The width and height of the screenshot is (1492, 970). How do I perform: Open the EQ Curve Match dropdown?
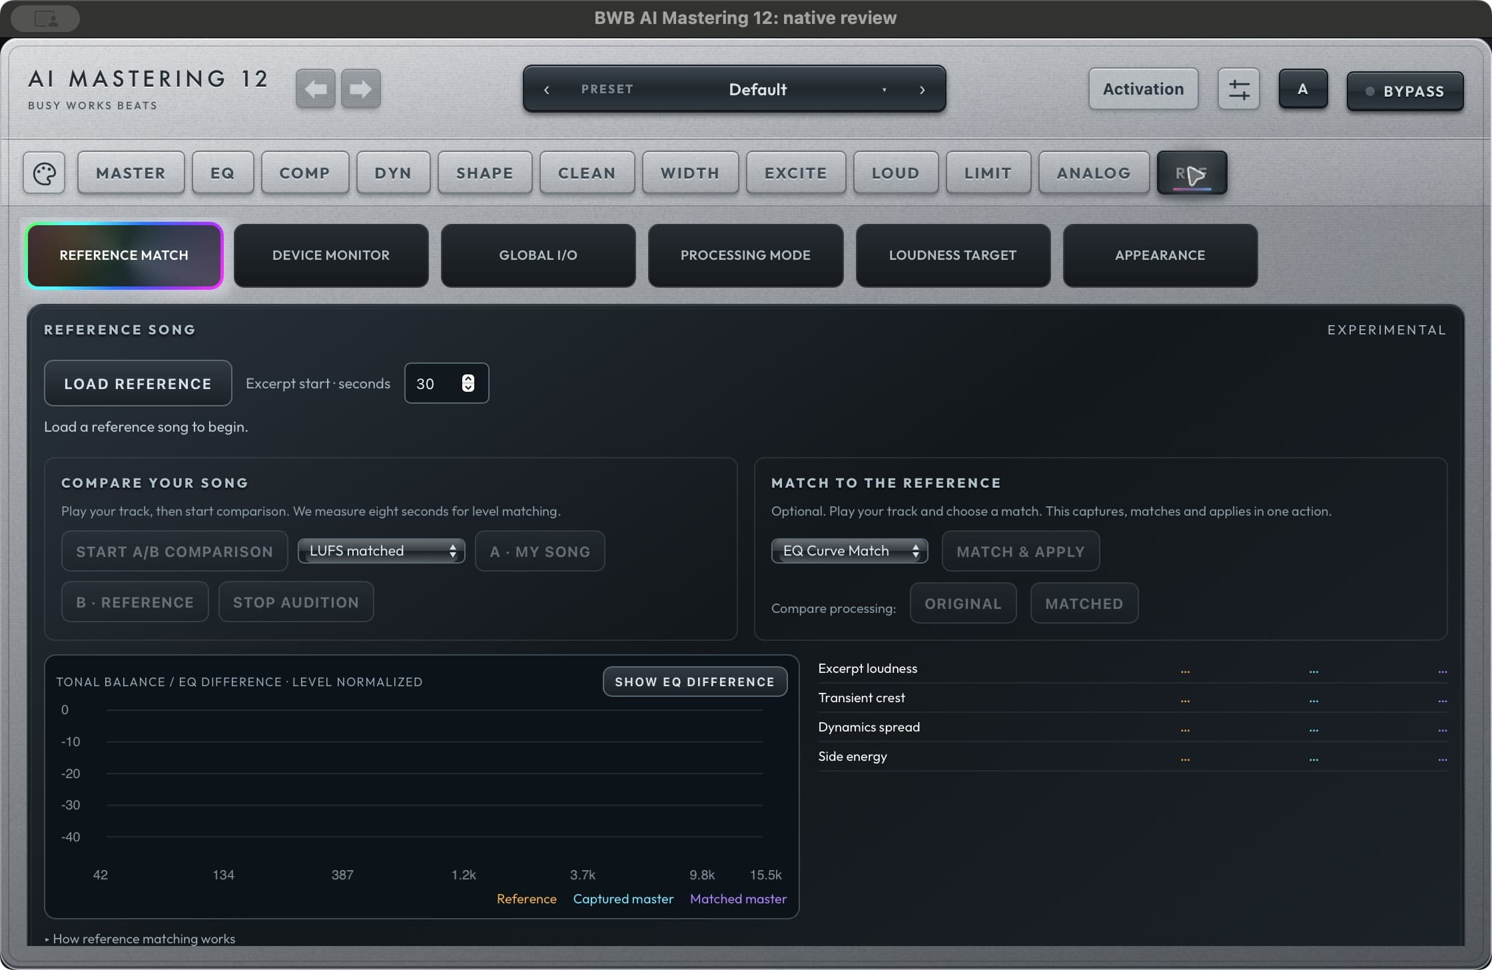pos(849,550)
